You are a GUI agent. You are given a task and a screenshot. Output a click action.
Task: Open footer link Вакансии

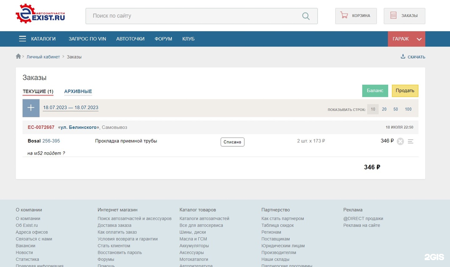coord(26,246)
